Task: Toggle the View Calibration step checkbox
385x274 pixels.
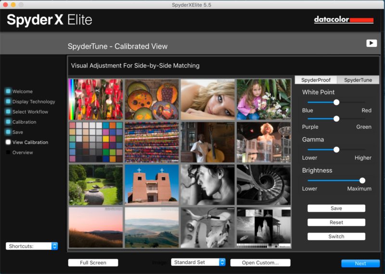Action: tap(8, 142)
